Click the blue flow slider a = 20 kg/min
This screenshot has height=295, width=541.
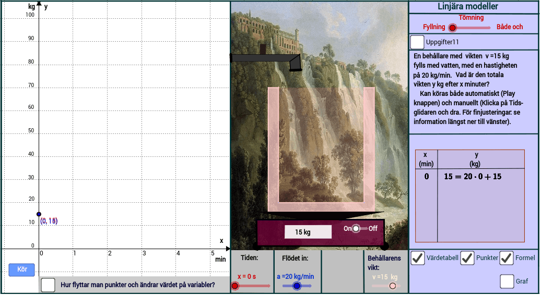click(297, 286)
